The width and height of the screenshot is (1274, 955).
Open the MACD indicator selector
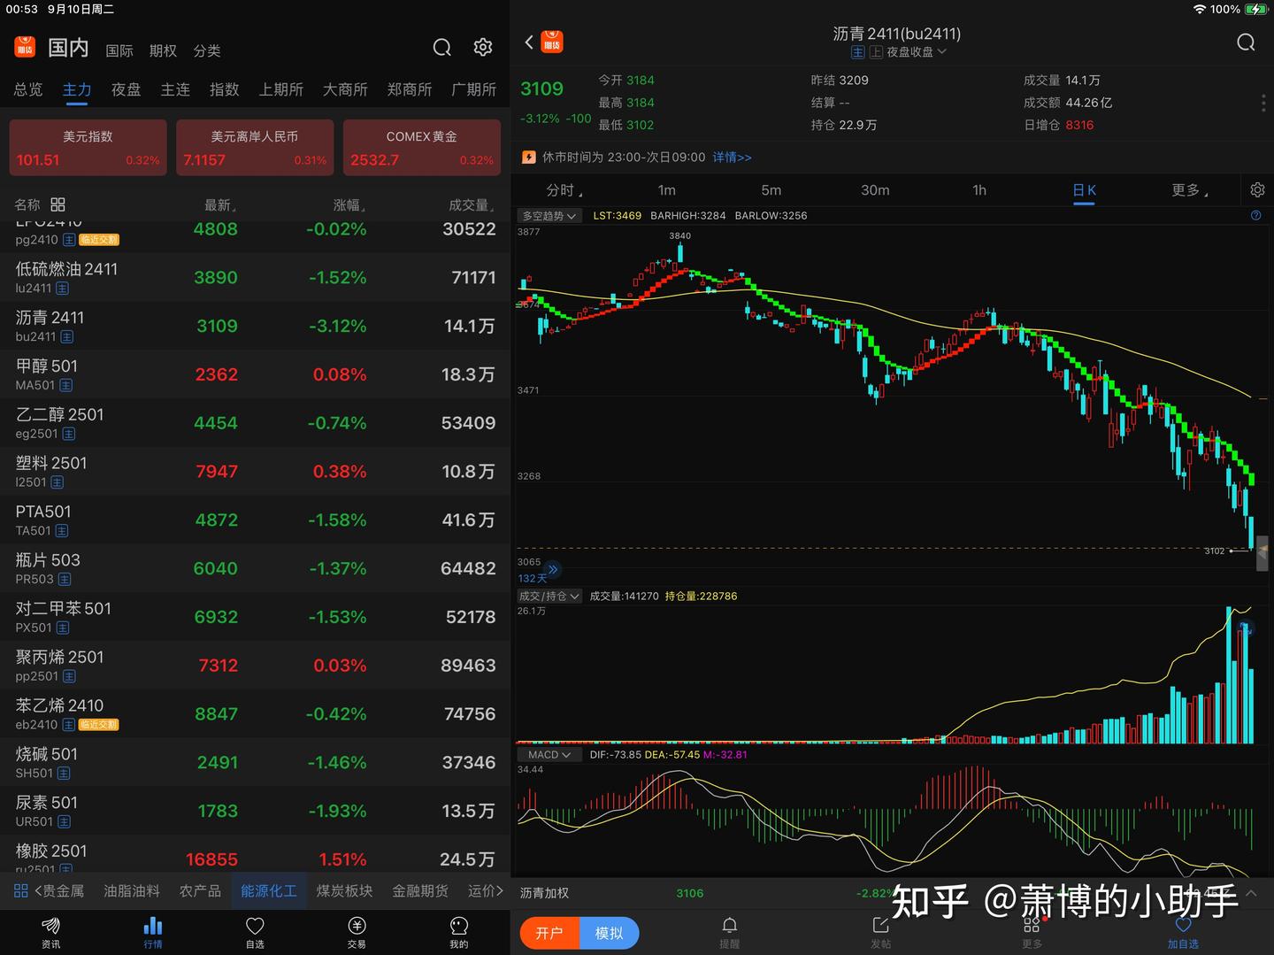click(x=549, y=754)
